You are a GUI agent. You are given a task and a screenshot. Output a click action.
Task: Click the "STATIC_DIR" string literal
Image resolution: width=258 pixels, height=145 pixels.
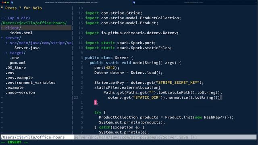point(147,97)
